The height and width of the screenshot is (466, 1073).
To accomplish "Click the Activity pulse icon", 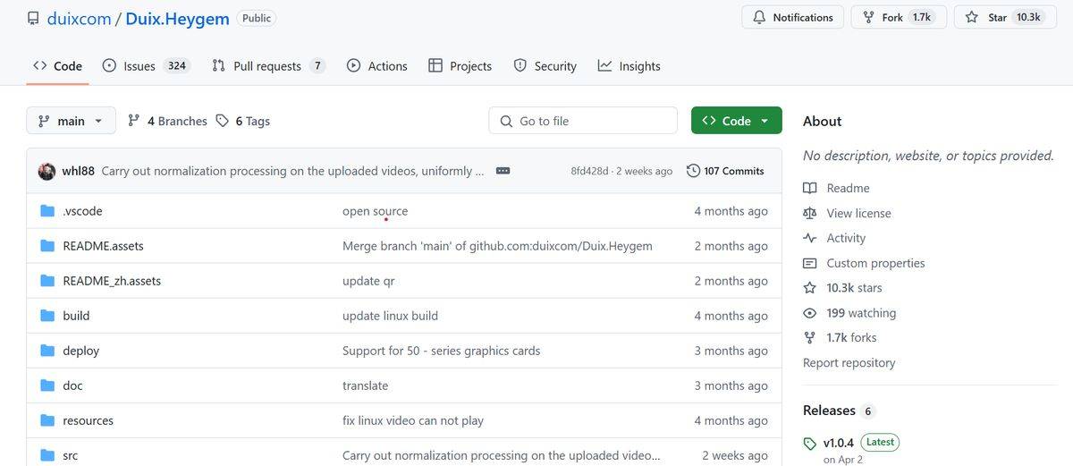I will pyautogui.click(x=810, y=238).
